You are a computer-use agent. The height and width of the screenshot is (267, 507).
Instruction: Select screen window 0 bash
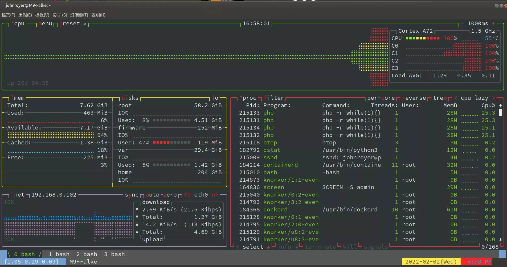pyautogui.click(x=24, y=254)
